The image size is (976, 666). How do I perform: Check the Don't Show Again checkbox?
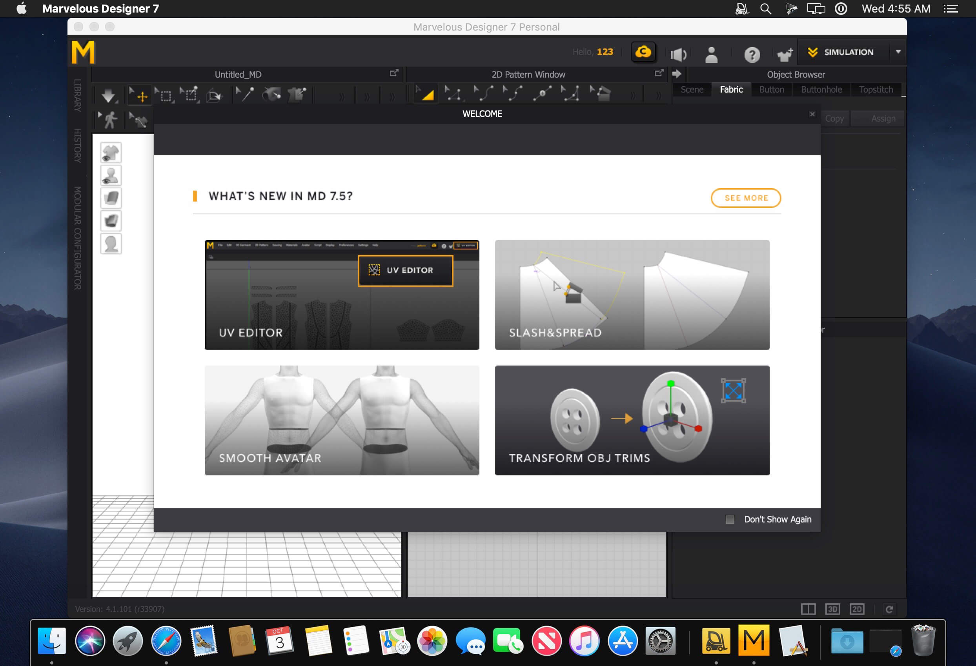[730, 519]
